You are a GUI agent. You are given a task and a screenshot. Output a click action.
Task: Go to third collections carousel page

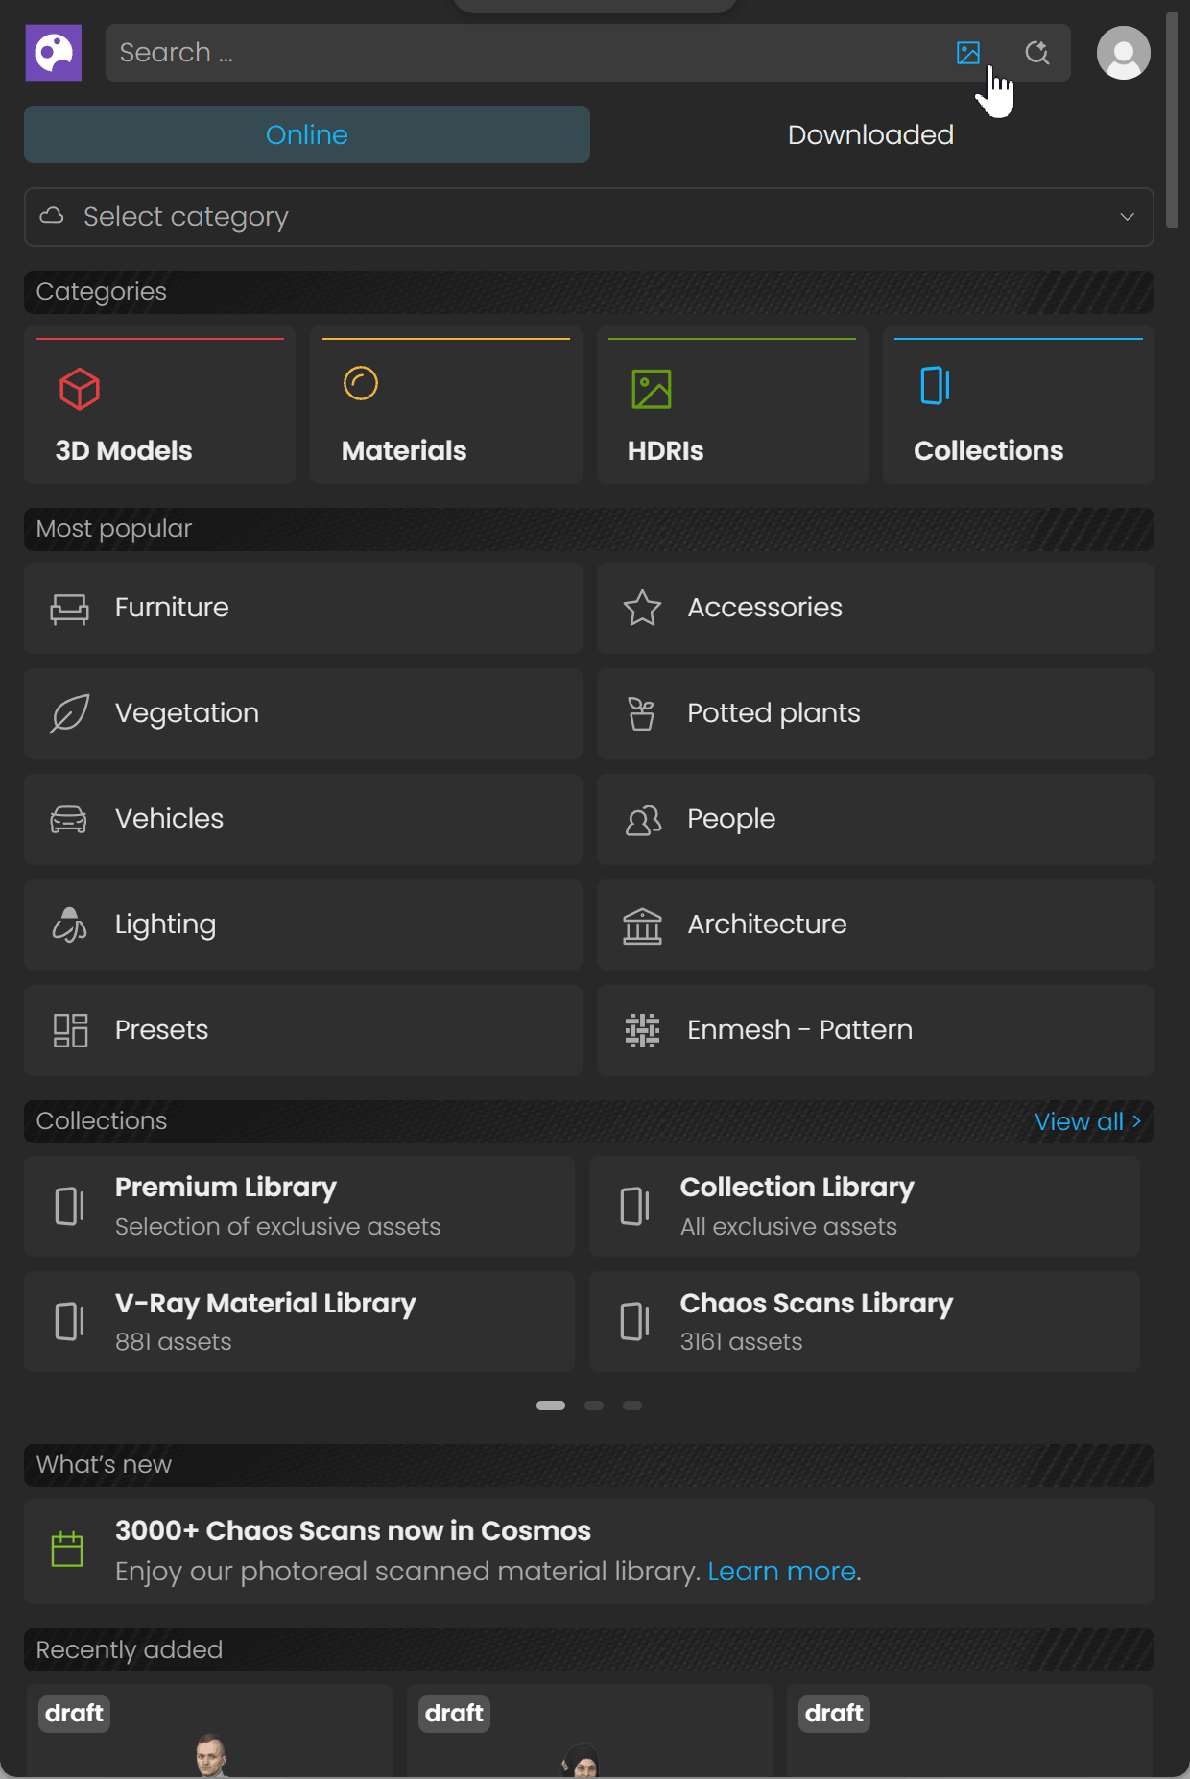pos(632,1406)
